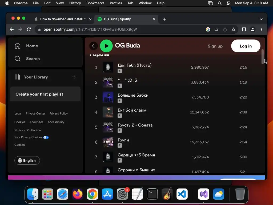This screenshot has width=273, height=205.
Task: Click album art for Грусть 2 - Соната
Action: pyautogui.click(x=108, y=127)
